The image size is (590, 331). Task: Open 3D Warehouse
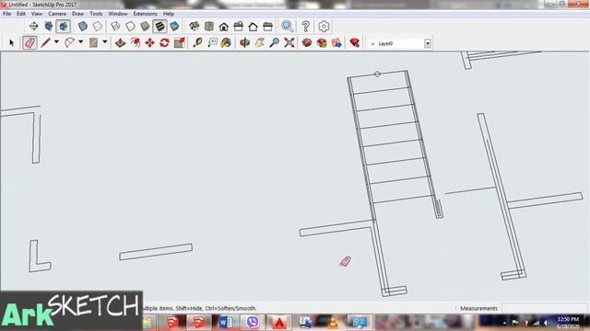[x=307, y=42]
